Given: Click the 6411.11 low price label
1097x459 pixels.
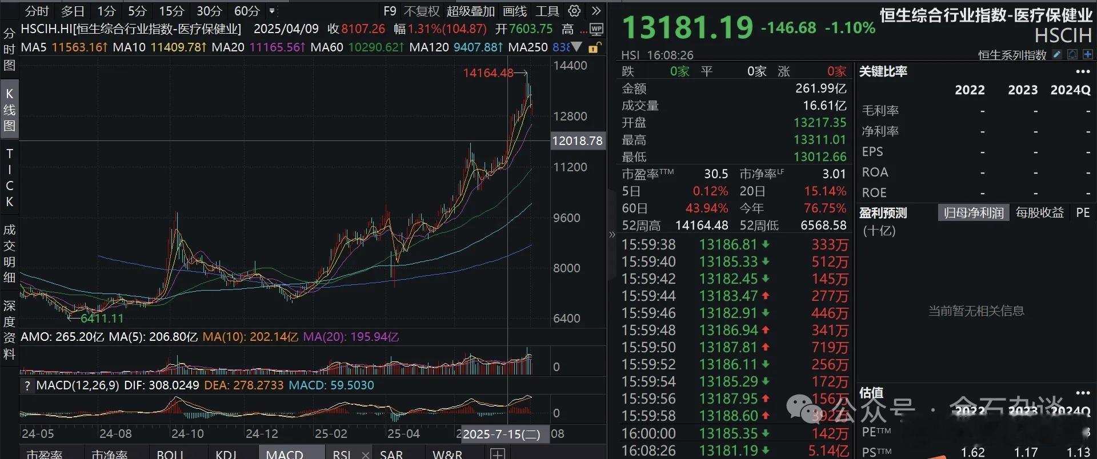Looking at the screenshot, I should [102, 318].
